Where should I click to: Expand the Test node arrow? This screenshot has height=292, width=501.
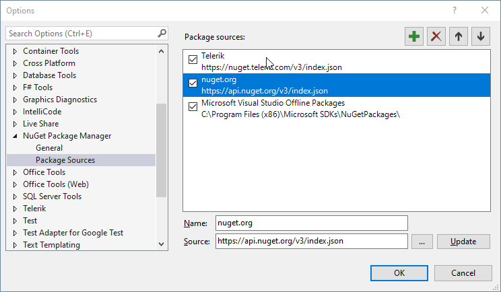(x=15, y=221)
